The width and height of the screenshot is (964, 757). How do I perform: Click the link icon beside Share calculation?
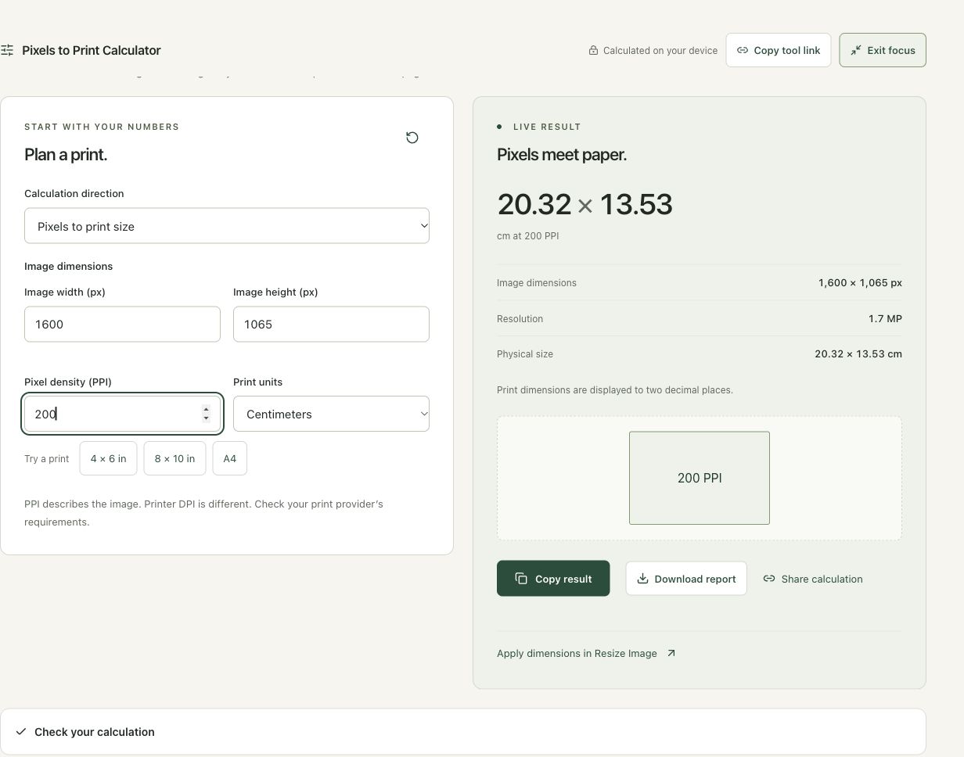[x=769, y=579]
